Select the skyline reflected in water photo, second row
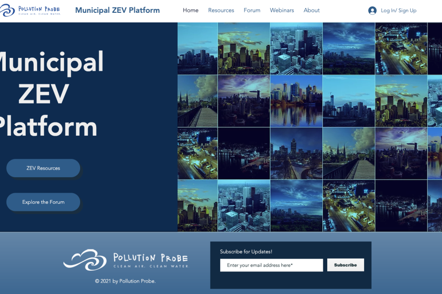The image size is (442, 294). (296, 101)
